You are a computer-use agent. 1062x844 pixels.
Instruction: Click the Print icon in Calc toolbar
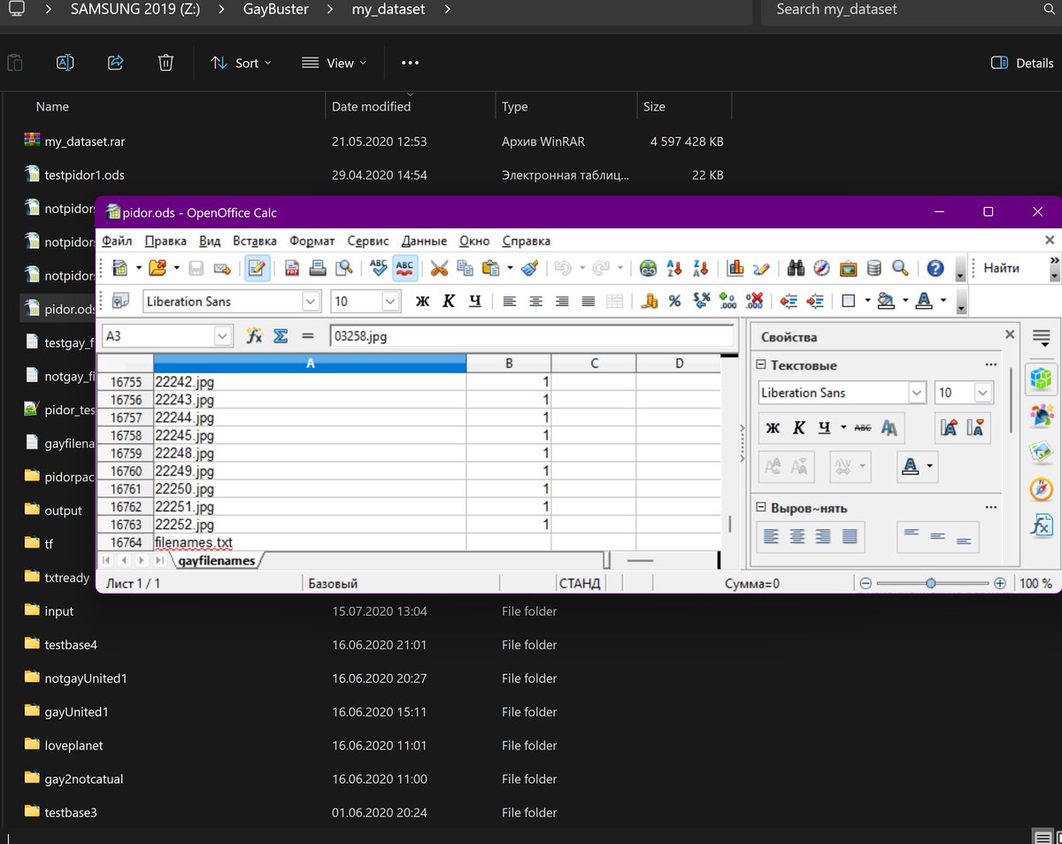(x=318, y=268)
